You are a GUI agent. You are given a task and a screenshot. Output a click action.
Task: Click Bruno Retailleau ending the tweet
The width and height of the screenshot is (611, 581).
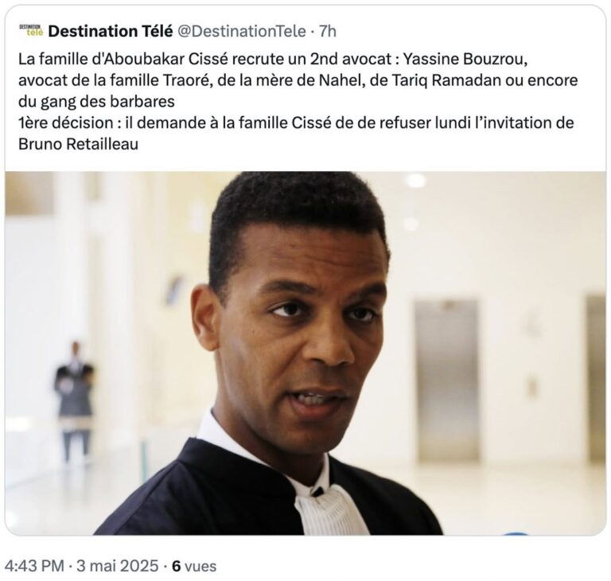coord(78,144)
